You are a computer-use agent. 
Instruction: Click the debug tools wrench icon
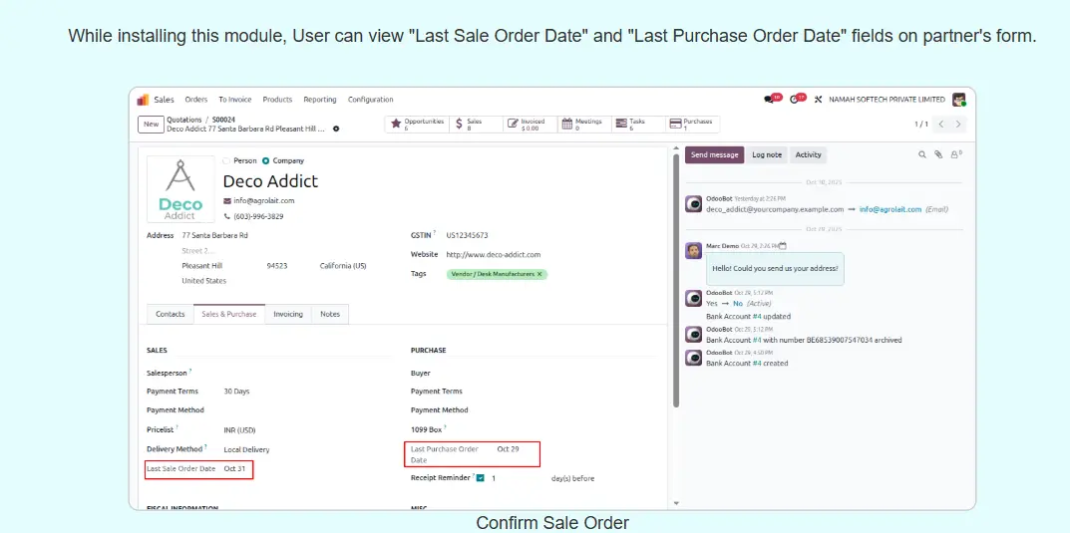(819, 100)
